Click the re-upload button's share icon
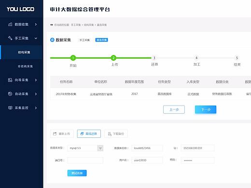The height and width of the screenshot is (188, 251). click(55, 134)
